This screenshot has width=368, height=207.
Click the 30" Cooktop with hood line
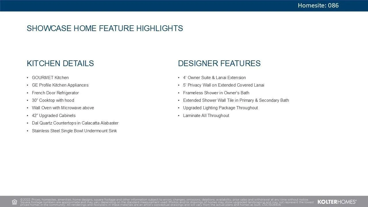53,100
